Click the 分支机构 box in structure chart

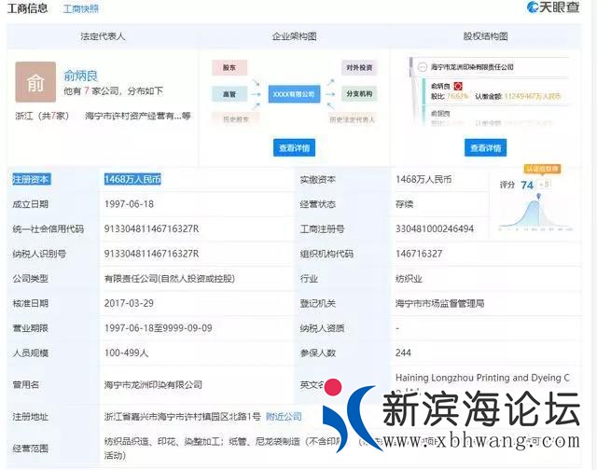359,93
